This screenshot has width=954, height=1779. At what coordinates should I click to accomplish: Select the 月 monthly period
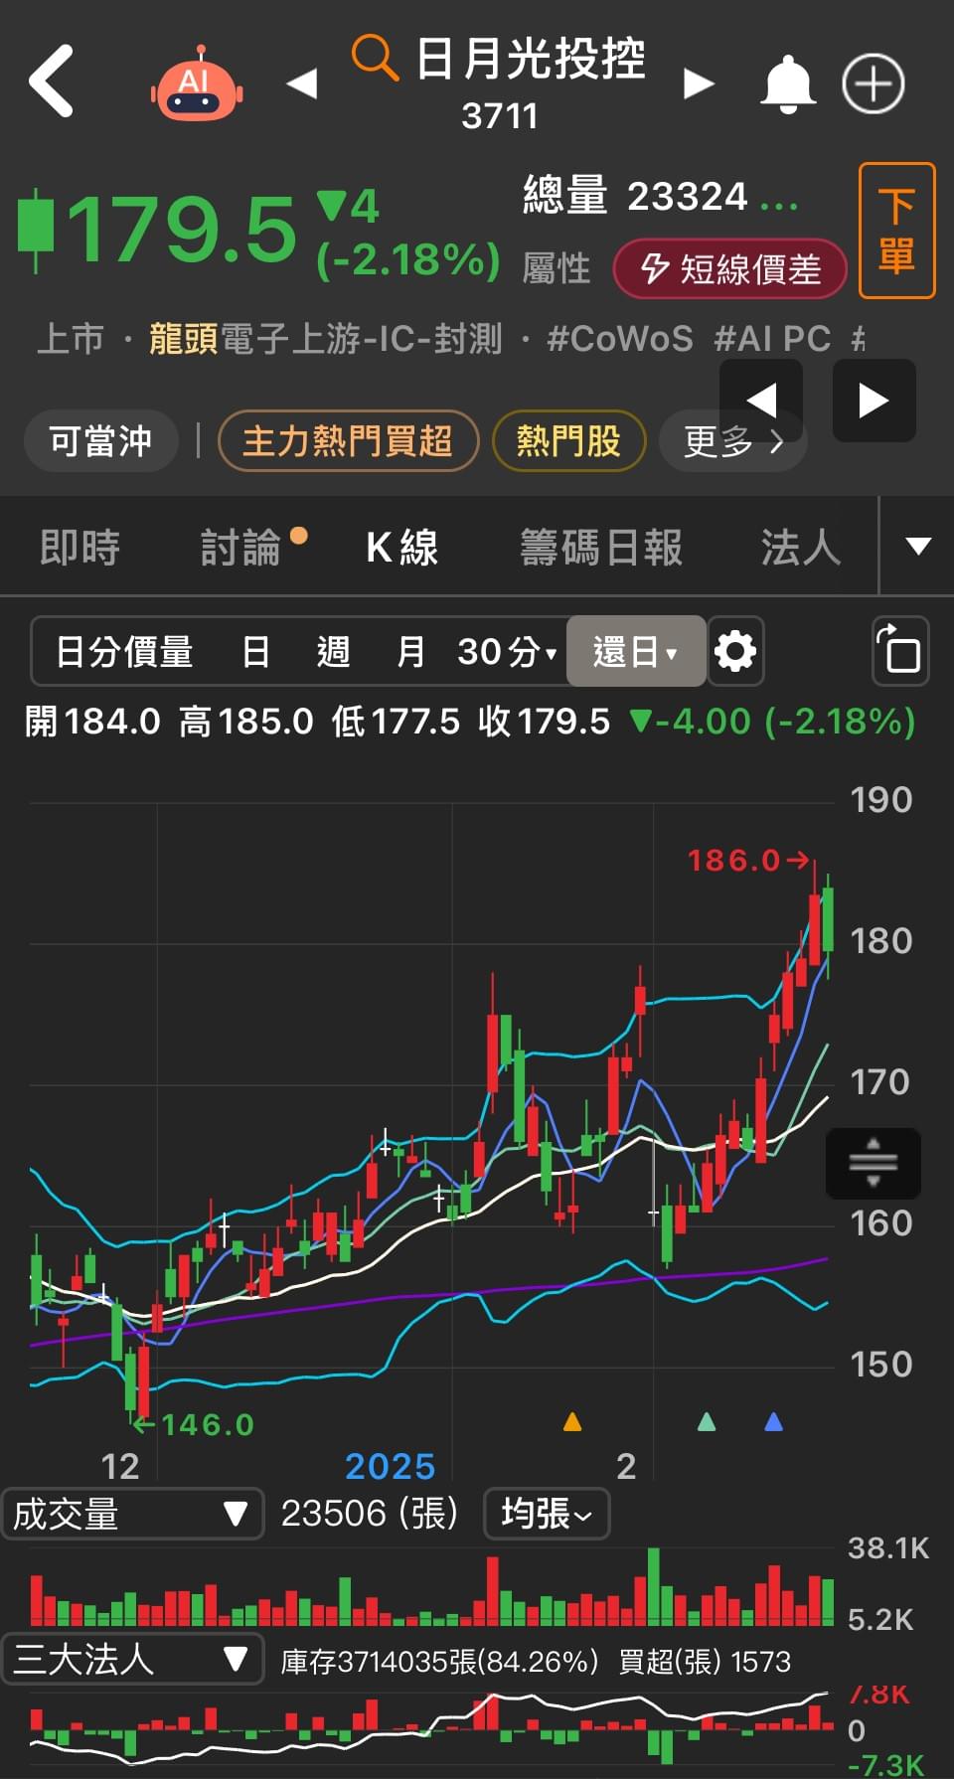point(410,652)
